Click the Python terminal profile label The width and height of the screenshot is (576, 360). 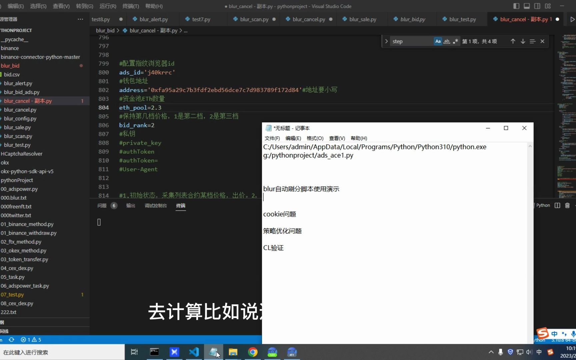[x=543, y=205]
